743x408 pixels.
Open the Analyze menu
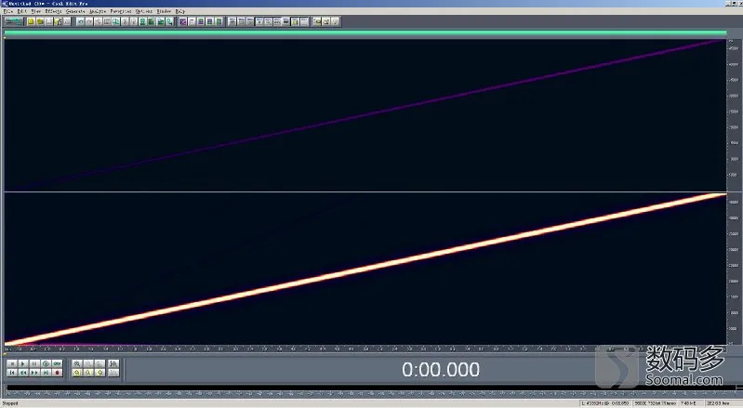click(x=98, y=11)
